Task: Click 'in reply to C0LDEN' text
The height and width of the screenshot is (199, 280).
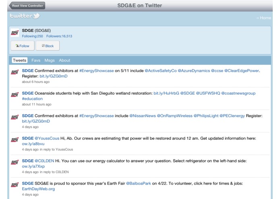Action: [x=54, y=172]
